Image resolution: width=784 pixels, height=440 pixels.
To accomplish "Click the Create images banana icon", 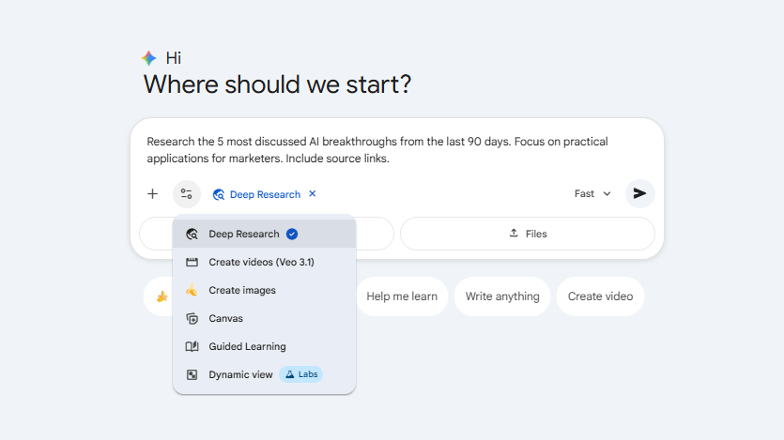I will [192, 290].
